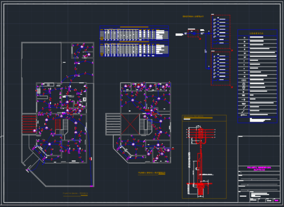
Task: Select the striped pergola beside upper floor plan
Action: tap(113, 124)
